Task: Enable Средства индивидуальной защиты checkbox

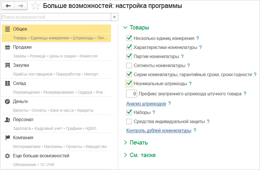Action: tap(129, 122)
